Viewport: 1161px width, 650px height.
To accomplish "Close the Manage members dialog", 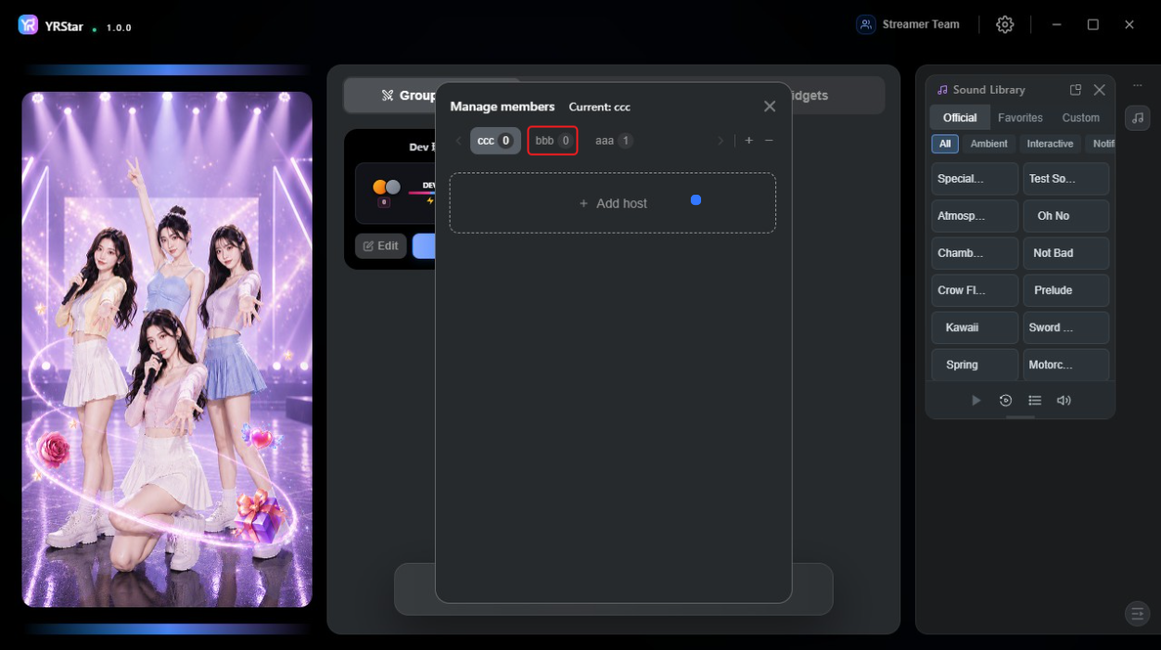I will [770, 107].
